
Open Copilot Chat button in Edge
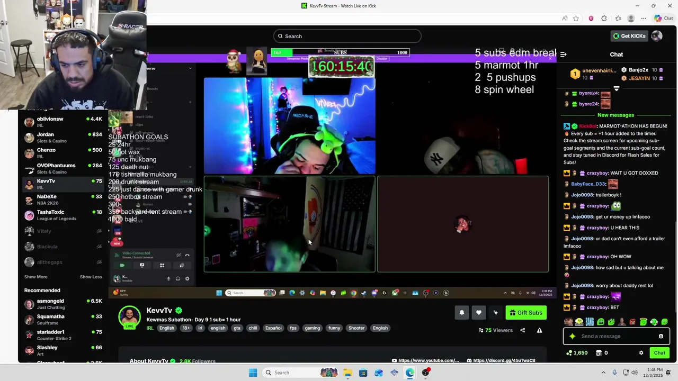click(663, 19)
